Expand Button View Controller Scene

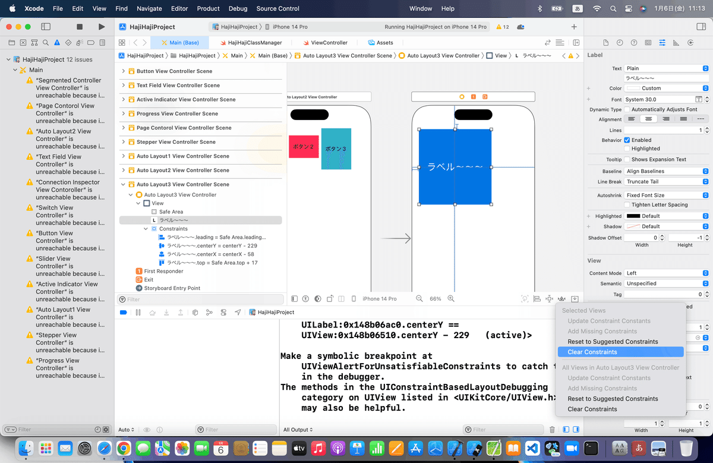tap(124, 71)
